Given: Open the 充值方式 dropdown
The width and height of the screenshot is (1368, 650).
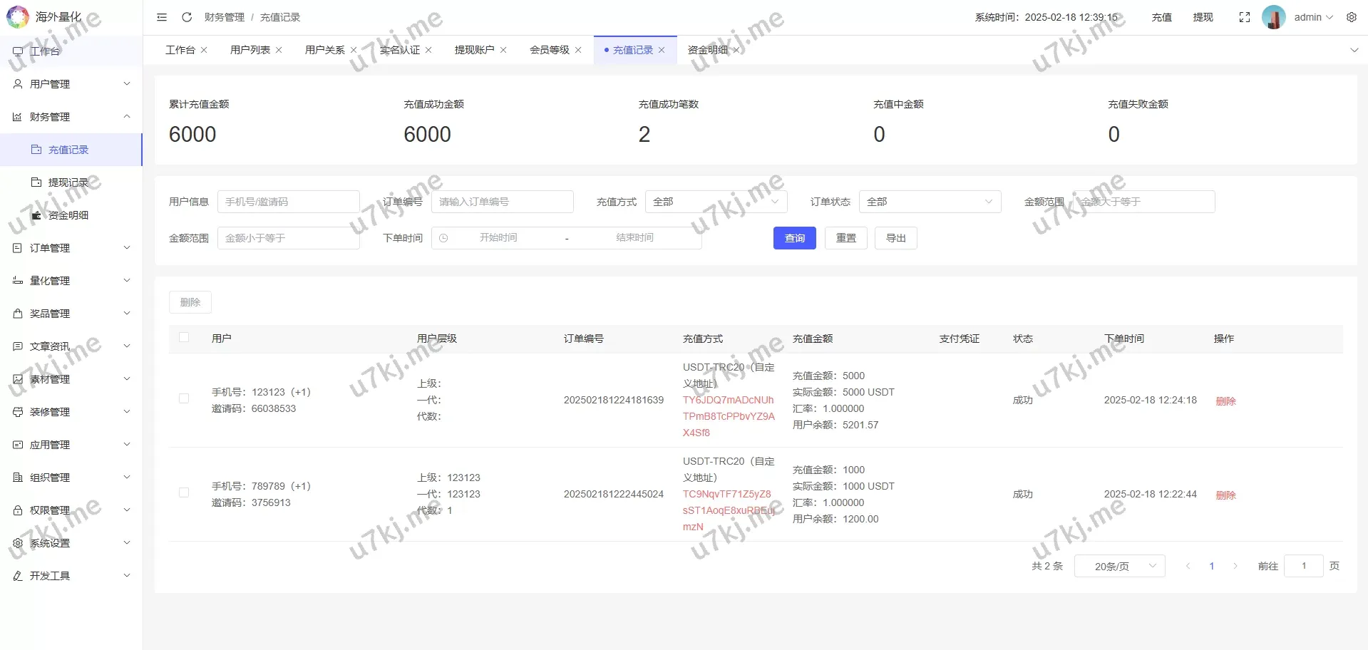Looking at the screenshot, I should [716, 202].
